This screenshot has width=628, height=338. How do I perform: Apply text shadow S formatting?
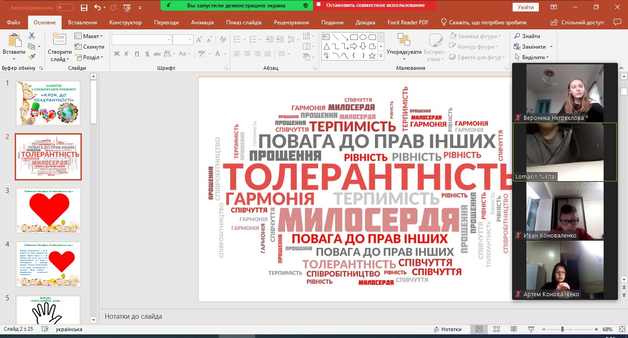[147, 54]
